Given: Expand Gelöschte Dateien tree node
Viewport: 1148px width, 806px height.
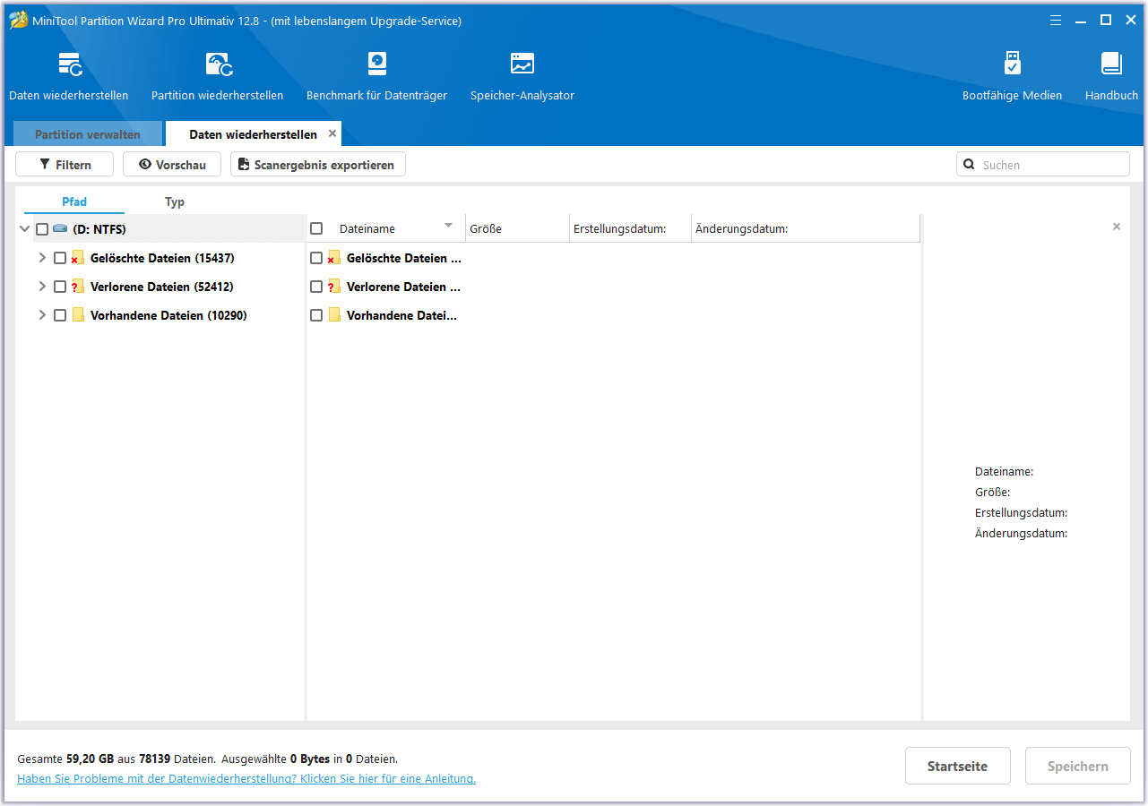Looking at the screenshot, I should tap(42, 258).
